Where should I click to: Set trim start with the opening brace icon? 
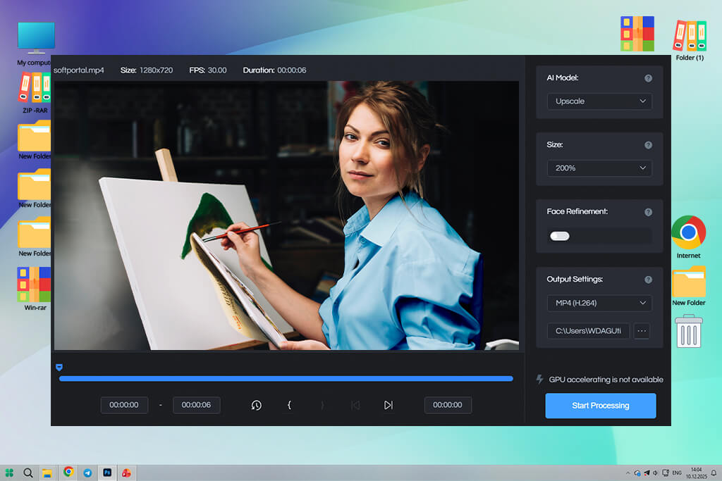point(289,405)
